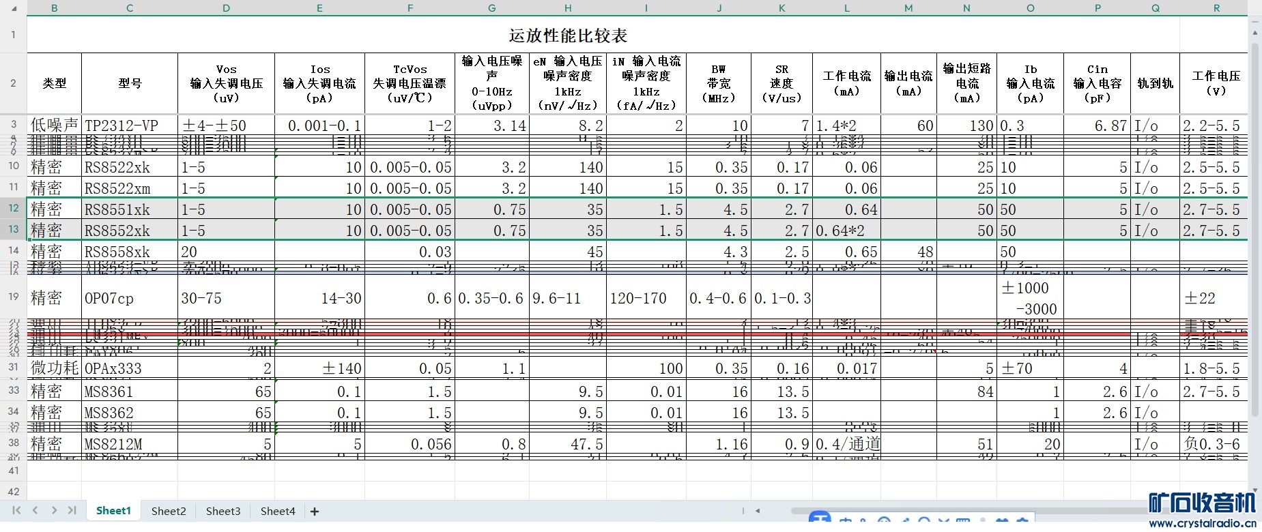Select column F by its header
Screen dimensions: 1262x532
[410, 8]
